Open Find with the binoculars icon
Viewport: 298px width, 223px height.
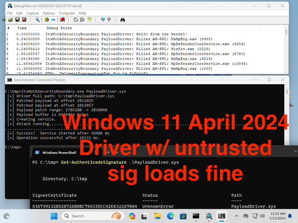tap(123, 20)
